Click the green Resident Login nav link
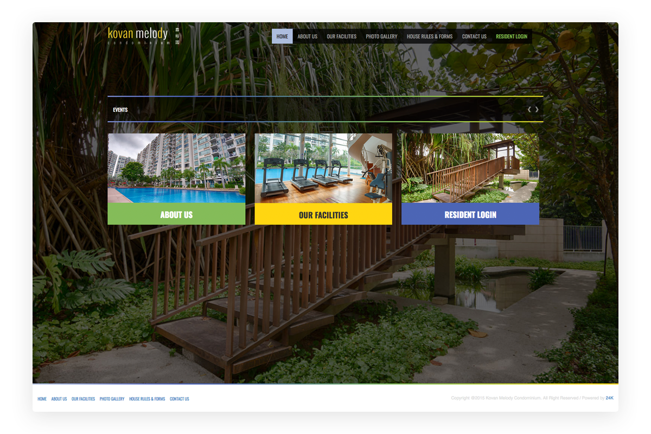 click(x=511, y=36)
